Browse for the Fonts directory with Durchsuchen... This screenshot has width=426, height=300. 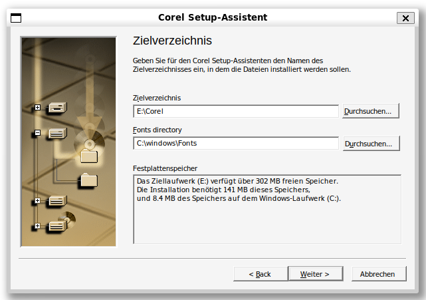click(x=371, y=143)
